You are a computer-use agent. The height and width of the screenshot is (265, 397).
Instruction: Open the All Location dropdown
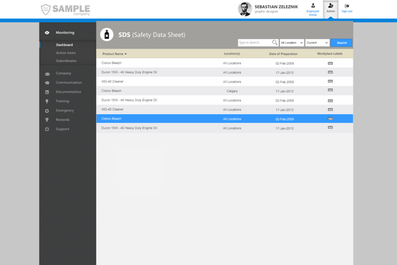click(x=292, y=43)
